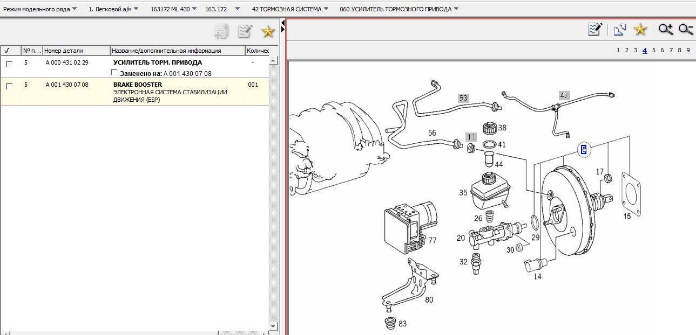Collapse the parts panel using the splitter arrows

282,24
